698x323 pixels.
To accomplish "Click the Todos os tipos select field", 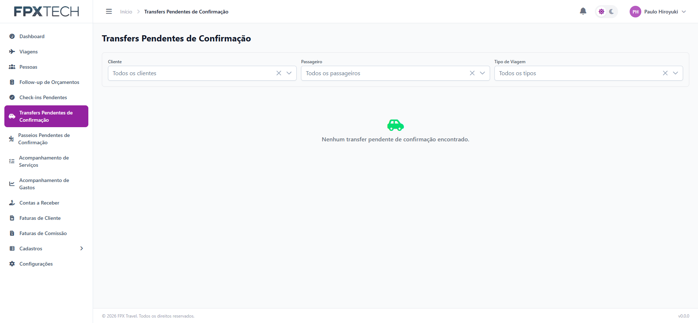I will pyautogui.click(x=589, y=73).
